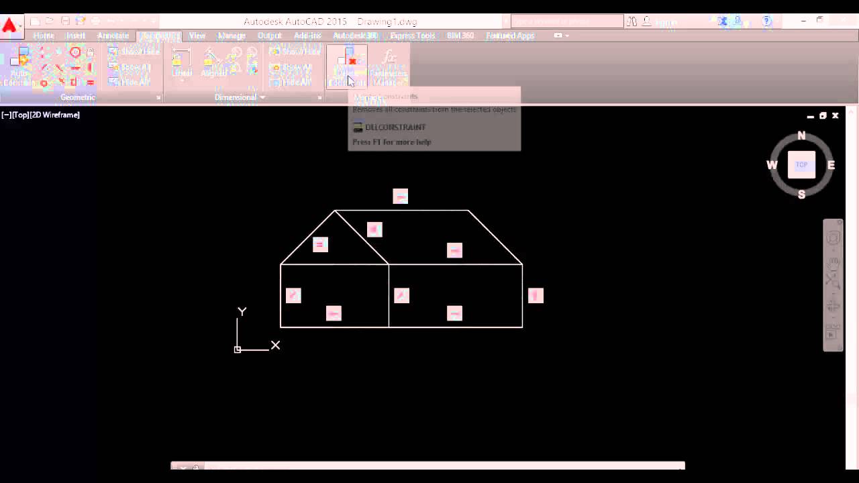Open the [-] viewport controls menu

[x=5, y=115]
